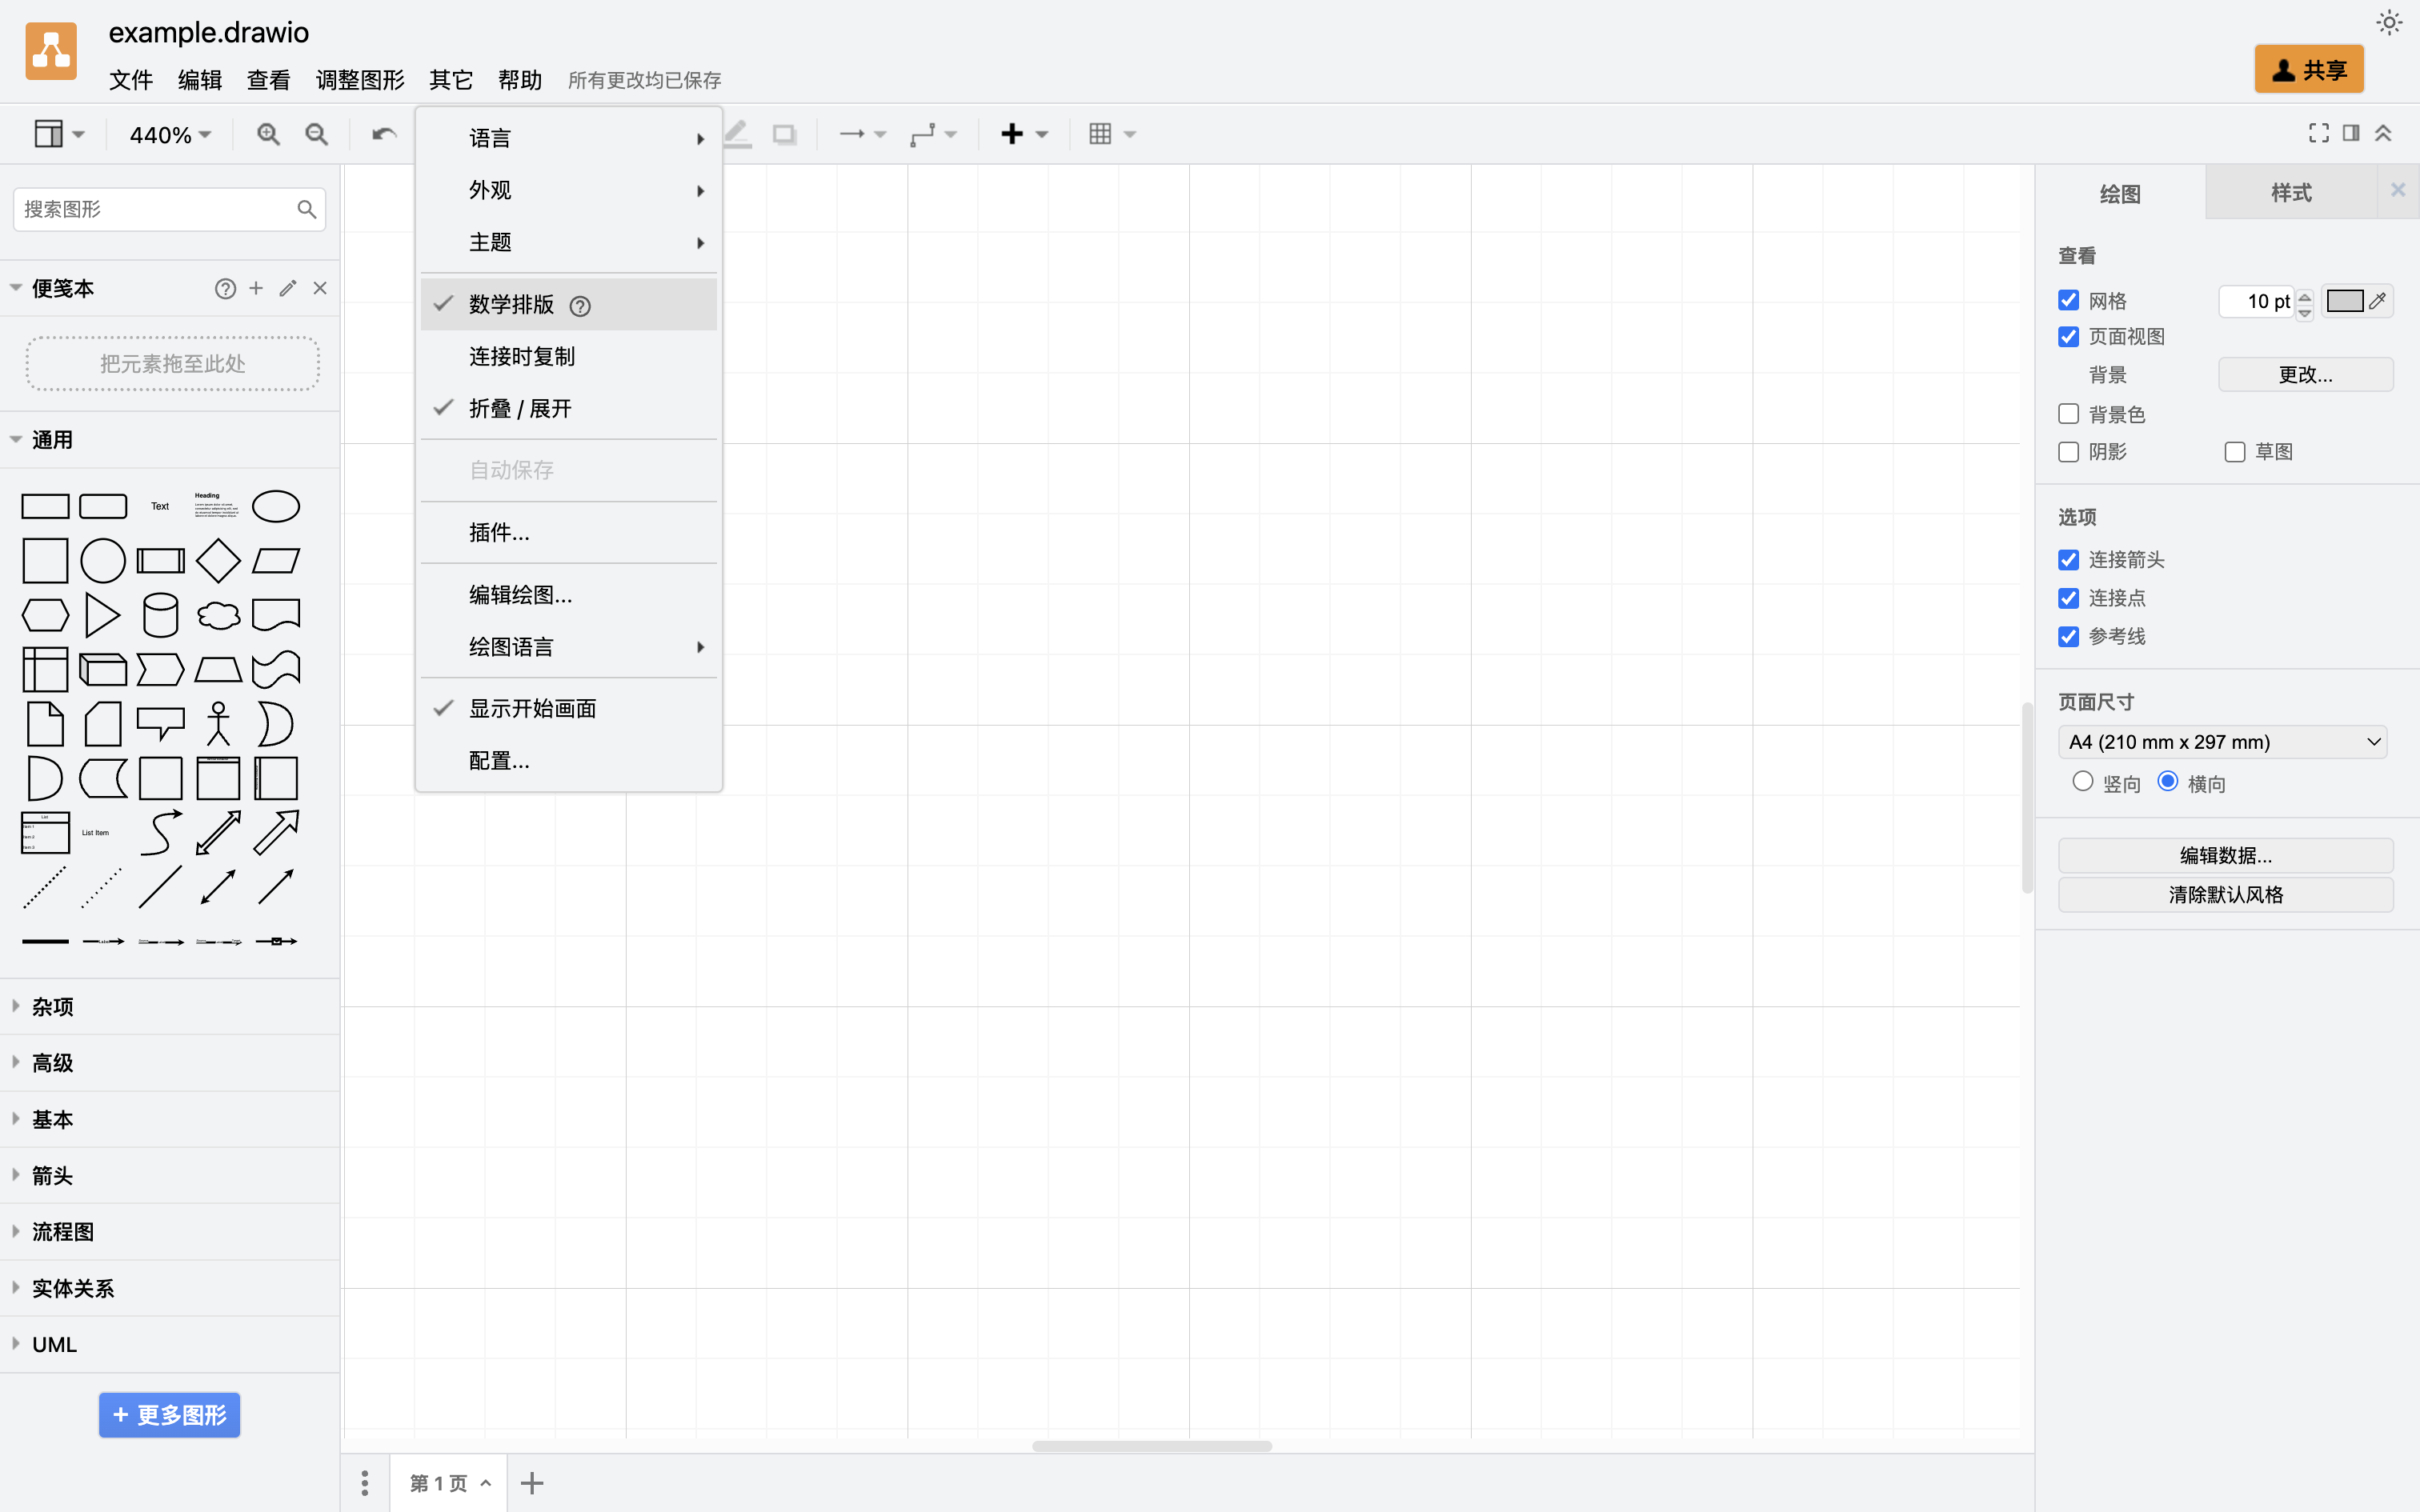Click the zoom in magnifier icon
Image resolution: width=2420 pixels, height=1512 pixels.
[268, 134]
